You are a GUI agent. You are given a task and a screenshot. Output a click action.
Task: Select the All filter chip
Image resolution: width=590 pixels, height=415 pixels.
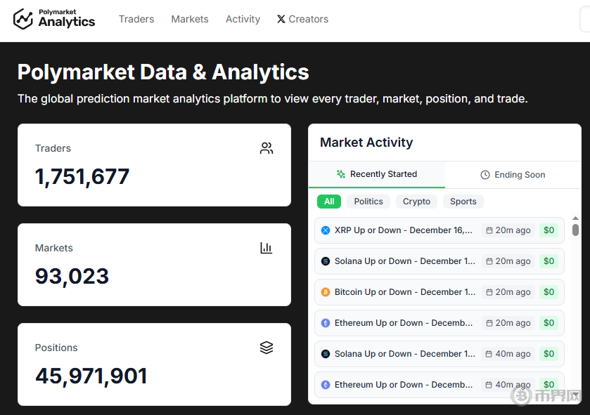pyautogui.click(x=329, y=202)
